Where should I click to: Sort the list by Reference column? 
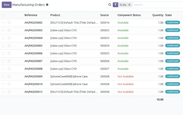coord(31,15)
